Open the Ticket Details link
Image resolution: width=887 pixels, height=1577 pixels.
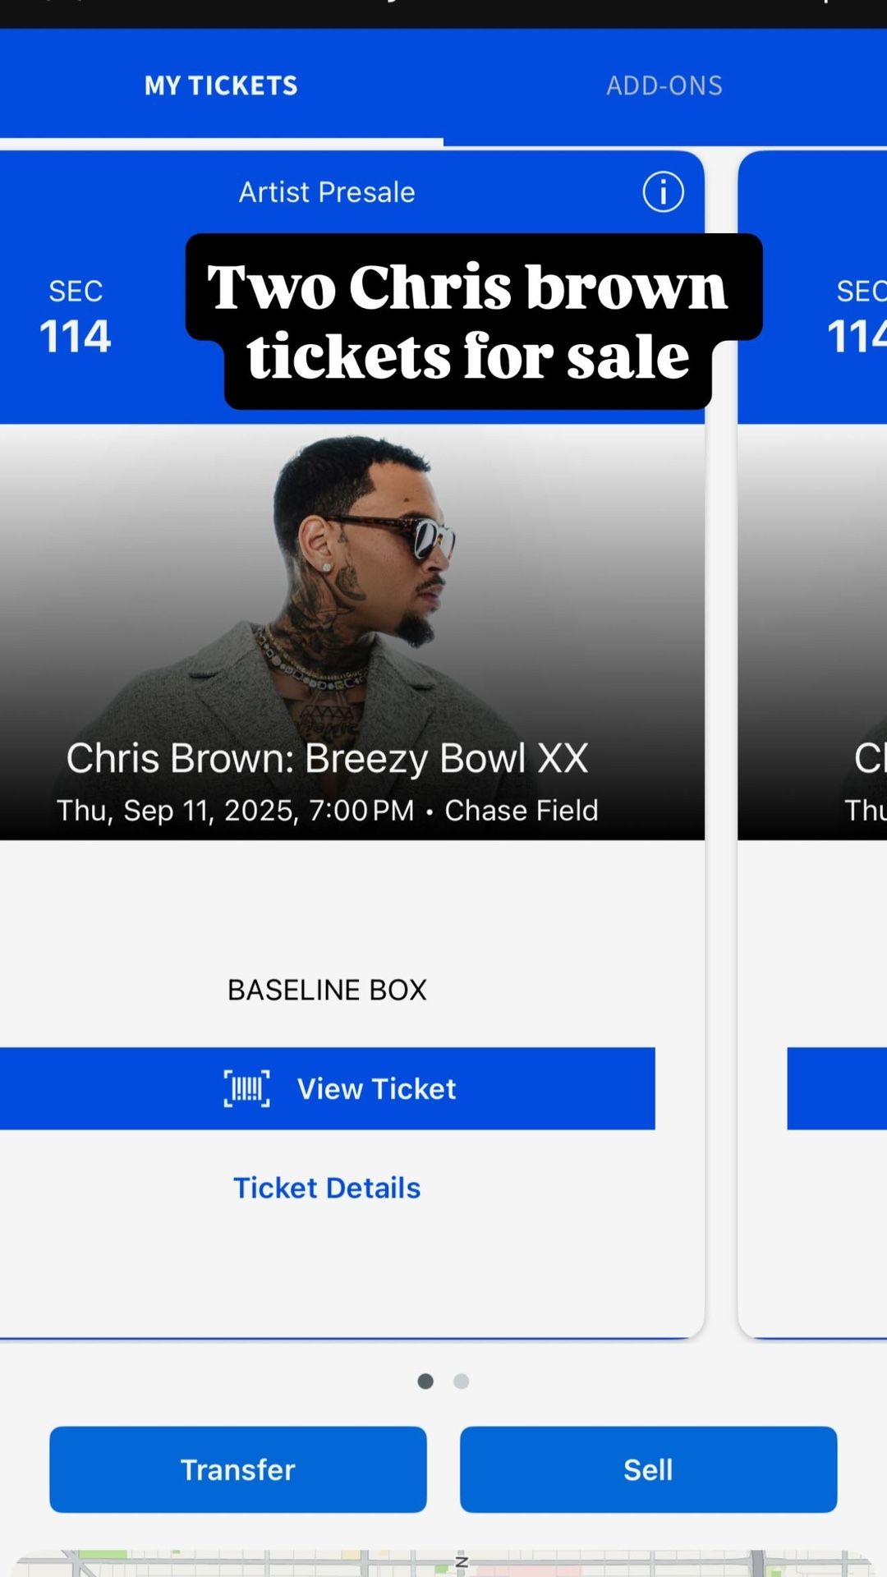327,1188
